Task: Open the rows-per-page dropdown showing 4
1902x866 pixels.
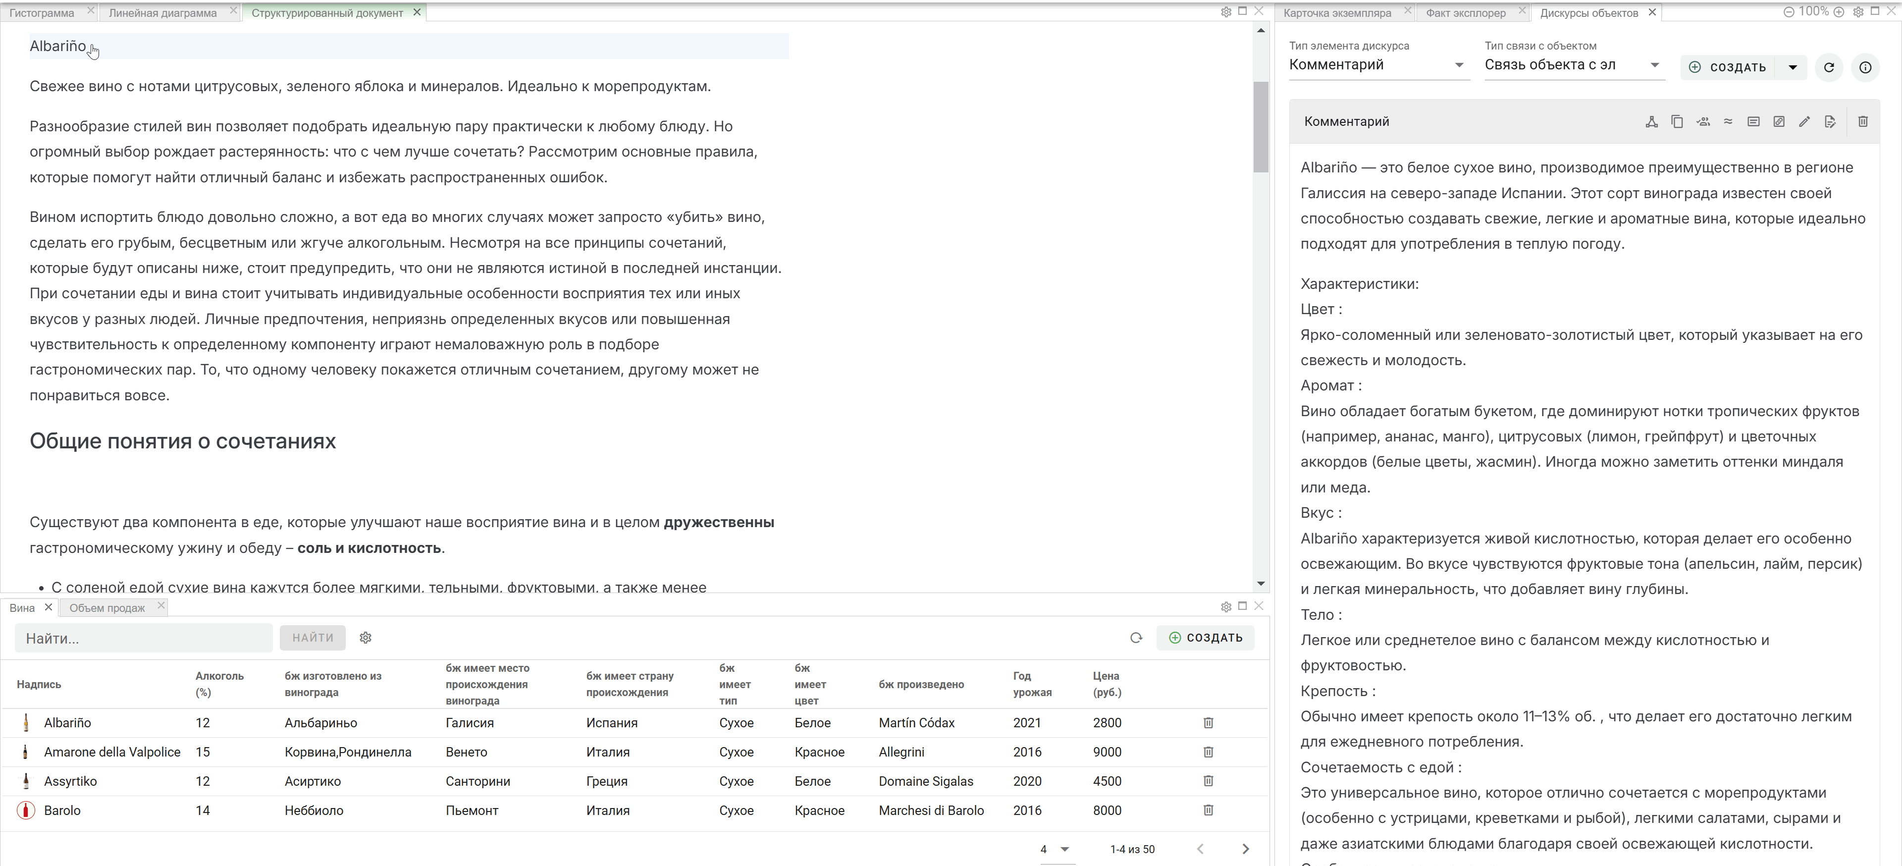Action: pyautogui.click(x=1055, y=849)
